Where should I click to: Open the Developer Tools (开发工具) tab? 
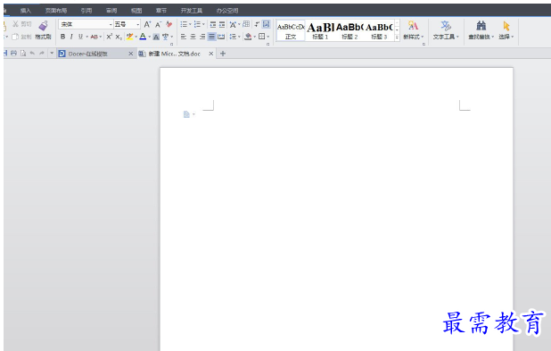(192, 11)
